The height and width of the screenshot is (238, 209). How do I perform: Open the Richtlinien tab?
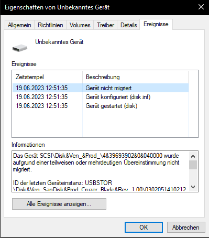(50, 25)
